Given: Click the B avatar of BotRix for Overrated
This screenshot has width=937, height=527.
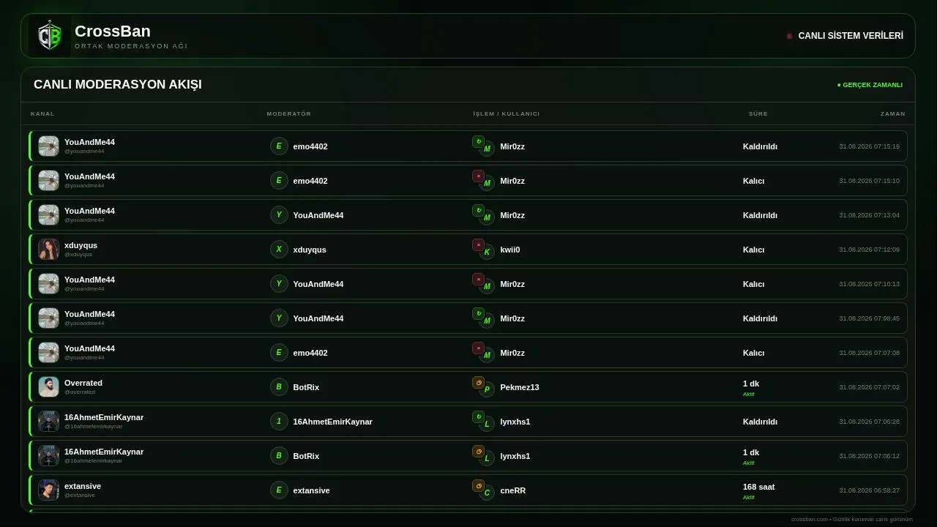Looking at the screenshot, I should point(278,386).
